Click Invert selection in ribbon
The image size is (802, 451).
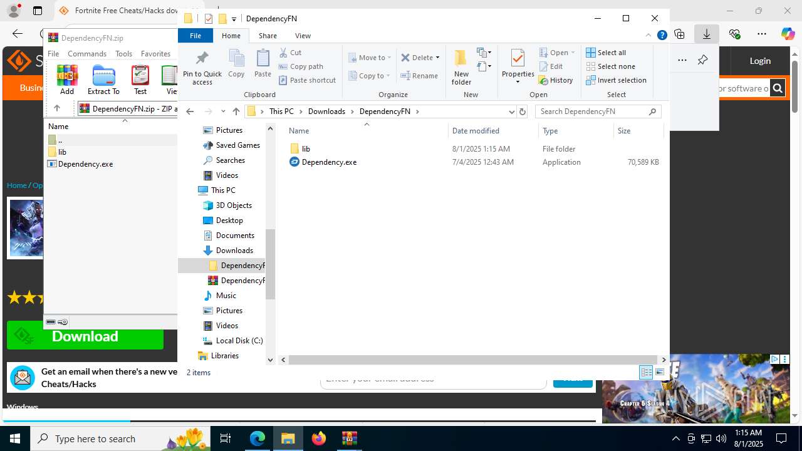(x=616, y=80)
